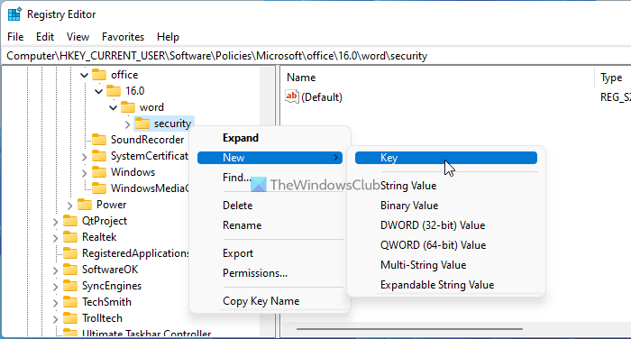Collapse the 16.0 tree node
Image resolution: width=631 pixels, height=339 pixels.
click(98, 91)
